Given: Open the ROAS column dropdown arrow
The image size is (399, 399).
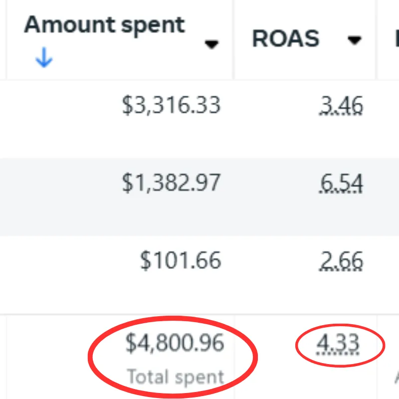Looking at the screenshot, I should tap(355, 40).
